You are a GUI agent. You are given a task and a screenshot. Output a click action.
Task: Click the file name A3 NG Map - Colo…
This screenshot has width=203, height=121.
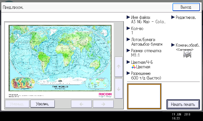(x=148, y=22)
